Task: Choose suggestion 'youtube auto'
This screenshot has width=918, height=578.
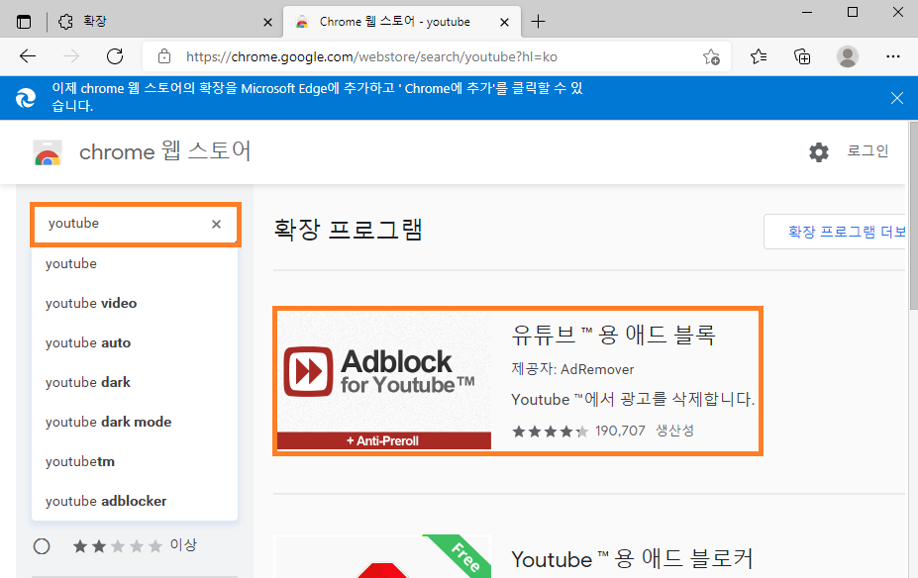Action: point(135,342)
